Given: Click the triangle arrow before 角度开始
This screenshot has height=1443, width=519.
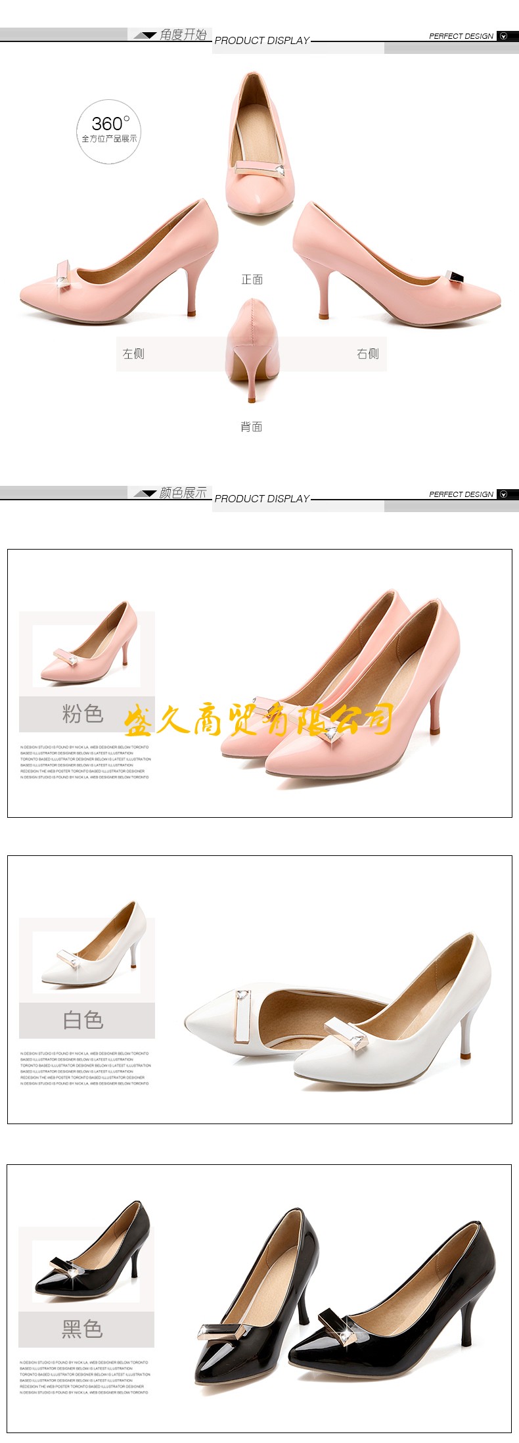Looking at the screenshot, I should (x=145, y=35).
